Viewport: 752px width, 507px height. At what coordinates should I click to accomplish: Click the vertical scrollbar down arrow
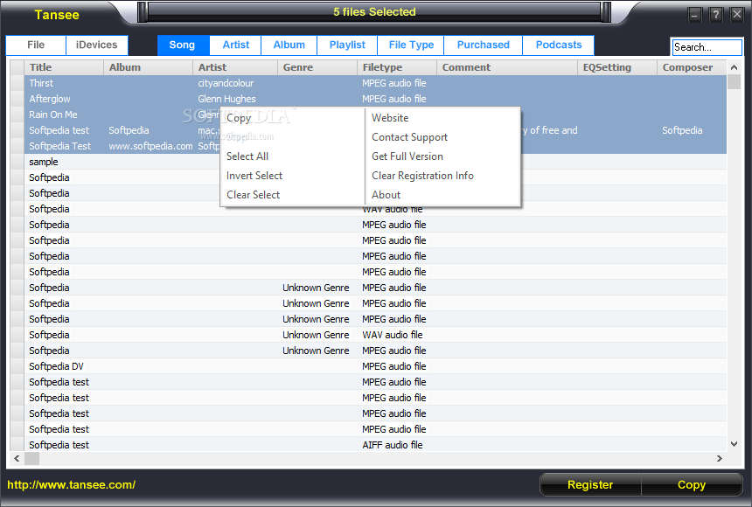tap(734, 444)
